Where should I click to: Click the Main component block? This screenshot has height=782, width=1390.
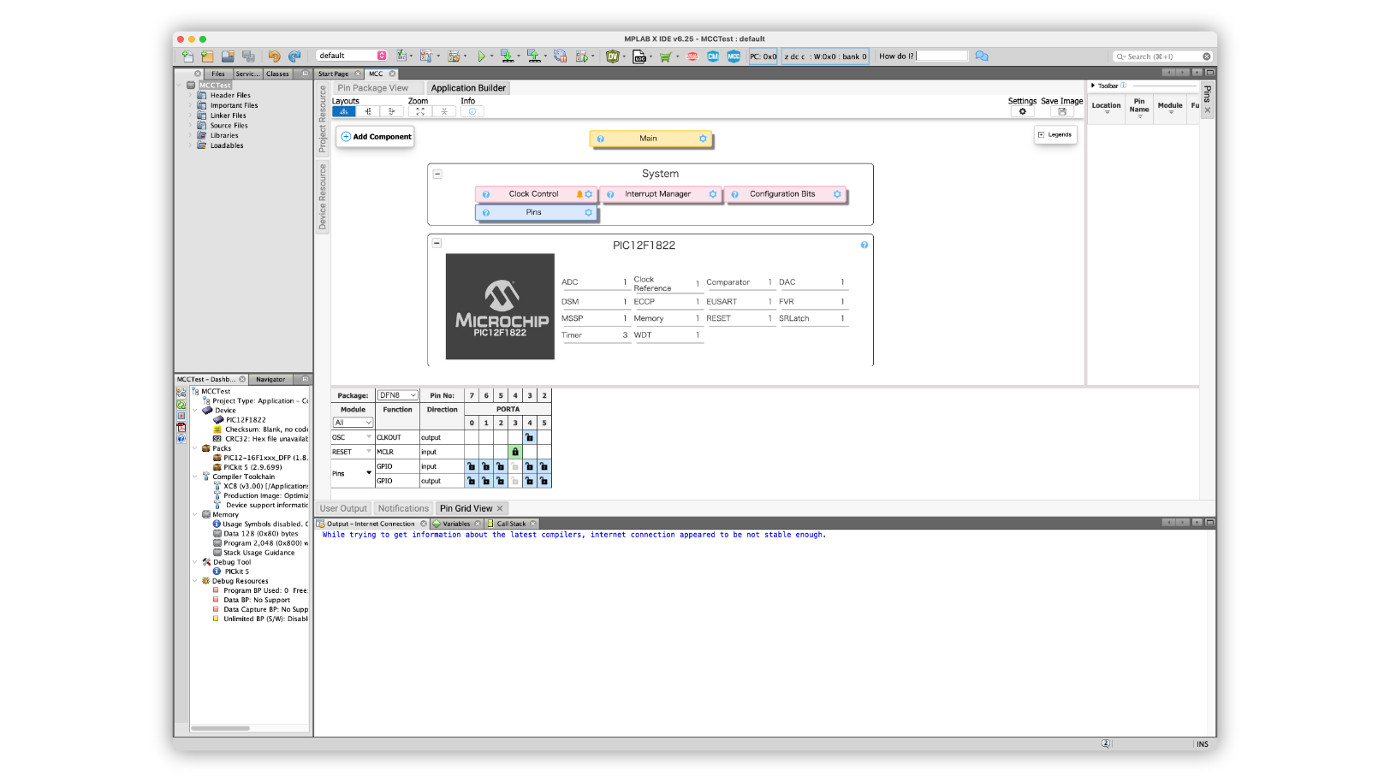(650, 139)
